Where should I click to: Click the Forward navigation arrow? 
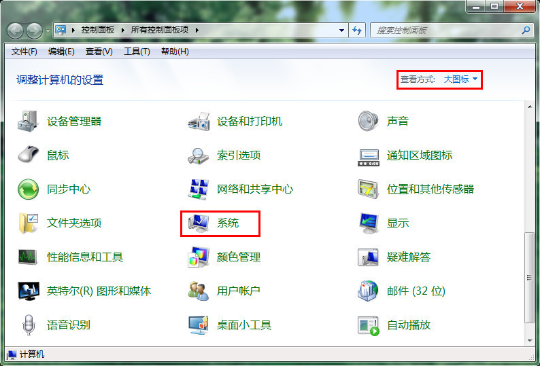34,31
